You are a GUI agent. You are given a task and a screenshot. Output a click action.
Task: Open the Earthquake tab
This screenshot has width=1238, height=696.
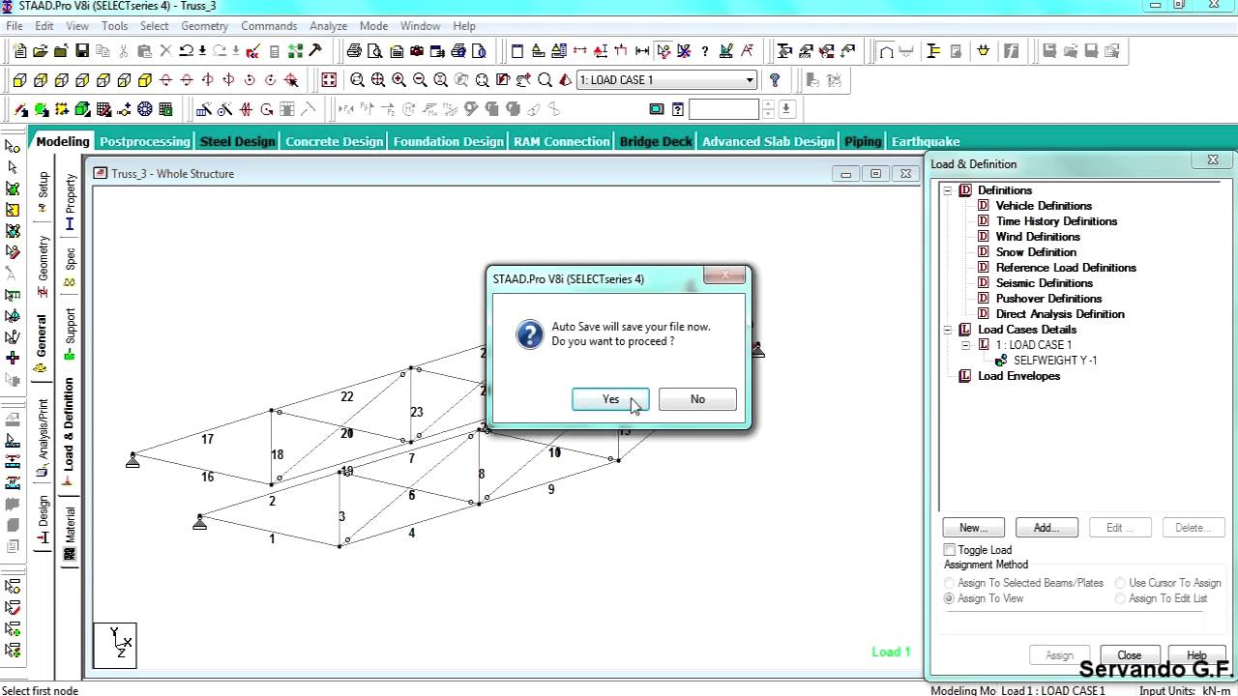pos(926,141)
